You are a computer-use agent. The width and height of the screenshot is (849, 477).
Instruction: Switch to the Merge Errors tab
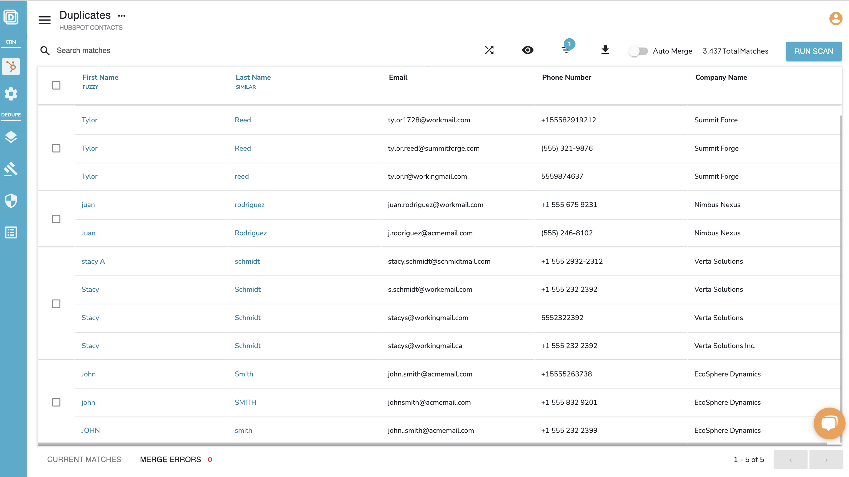[x=171, y=459]
